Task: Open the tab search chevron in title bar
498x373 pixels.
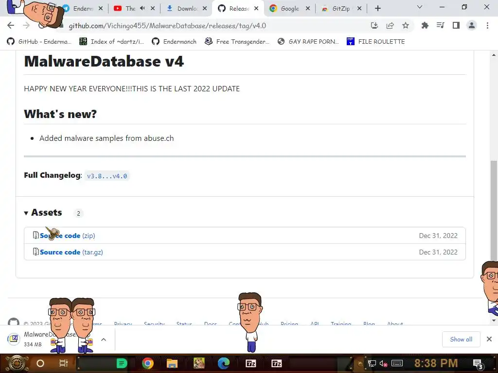Action: coord(420,7)
